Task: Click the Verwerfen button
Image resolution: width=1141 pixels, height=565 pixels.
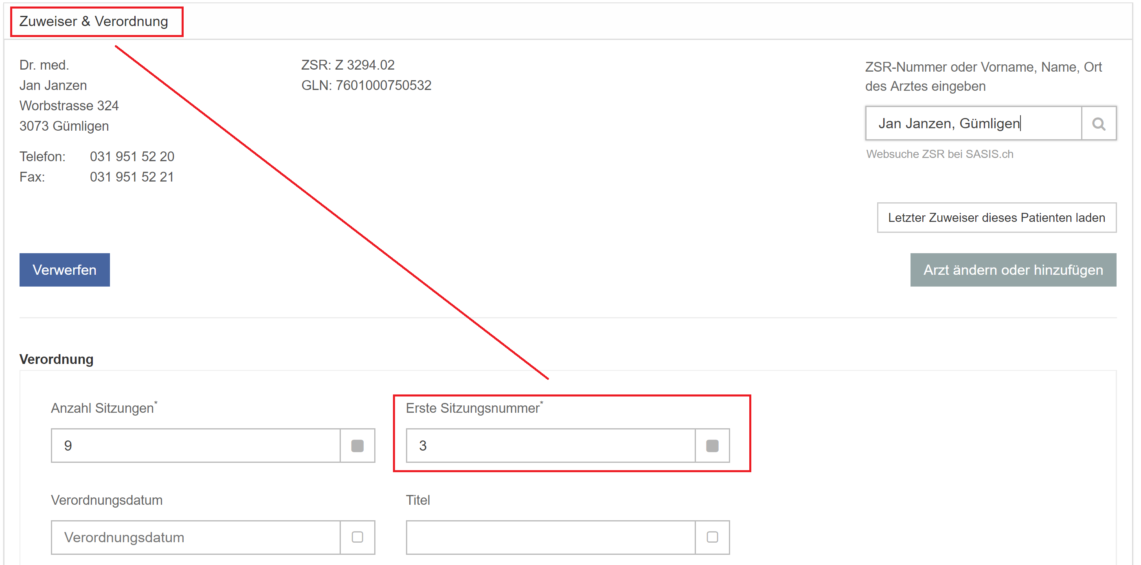Action: [x=65, y=269]
